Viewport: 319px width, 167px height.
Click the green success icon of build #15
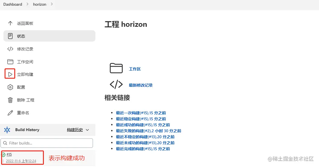click(x=3, y=155)
